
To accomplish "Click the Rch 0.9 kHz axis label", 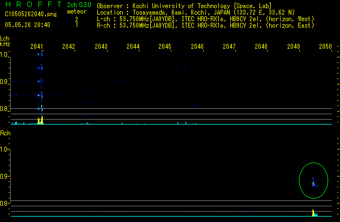I will (x=4, y=176).
